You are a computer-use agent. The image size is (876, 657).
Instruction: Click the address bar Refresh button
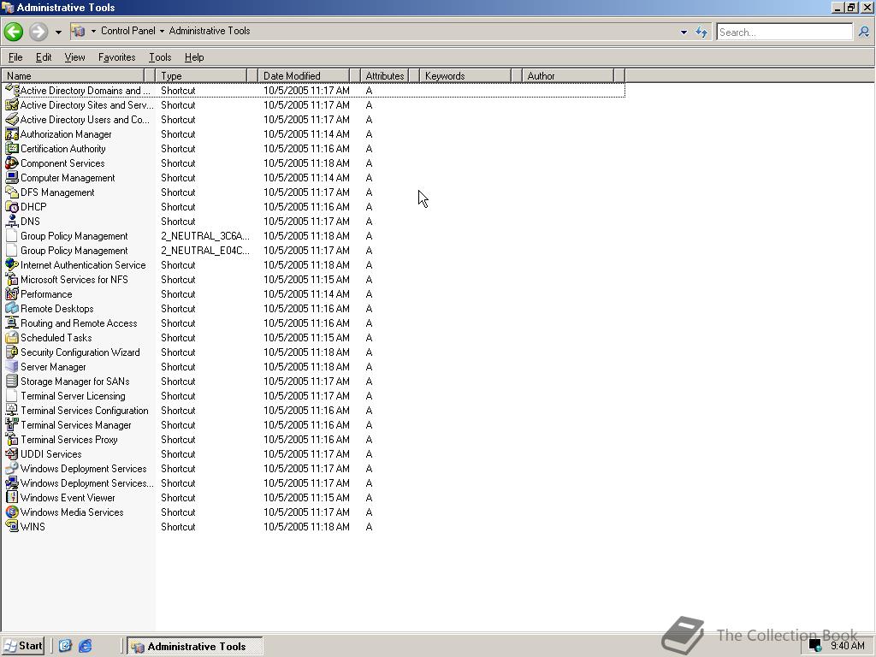[x=701, y=32]
